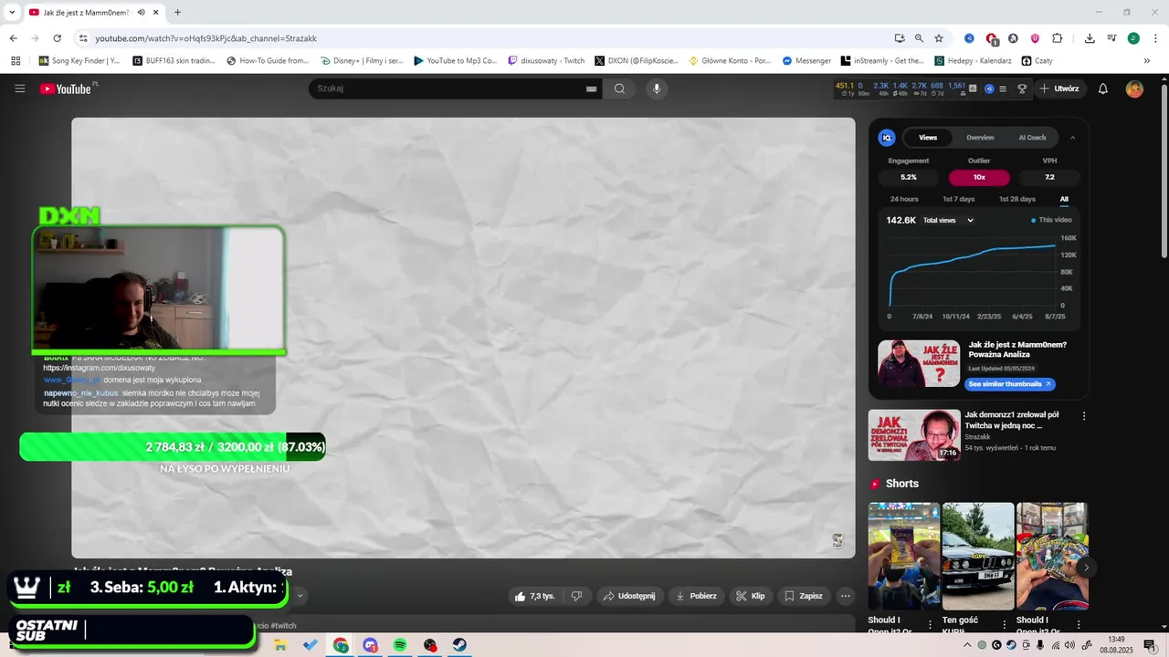1169x657 pixels.
Task: Open a new browser tab
Action: (x=177, y=13)
